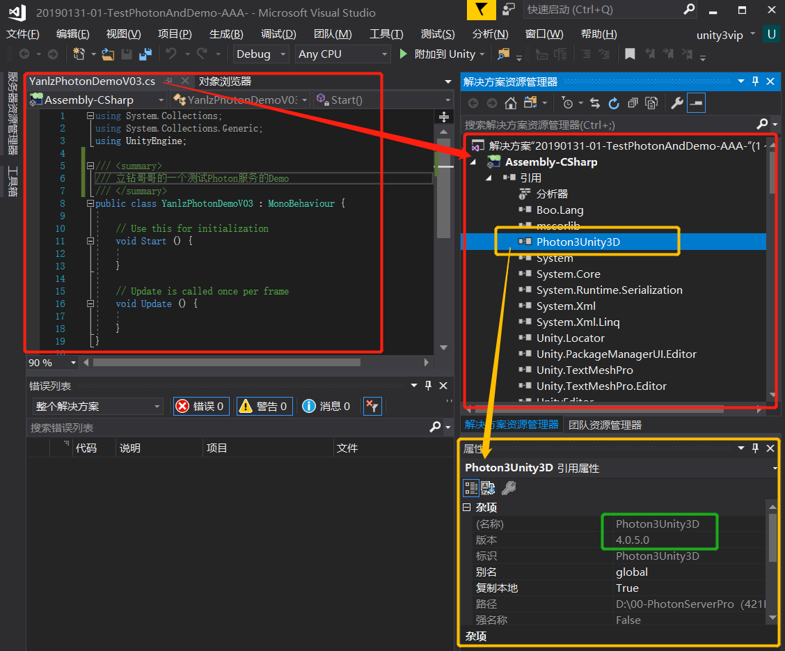Pin the Solution Explorer panel

(x=756, y=81)
